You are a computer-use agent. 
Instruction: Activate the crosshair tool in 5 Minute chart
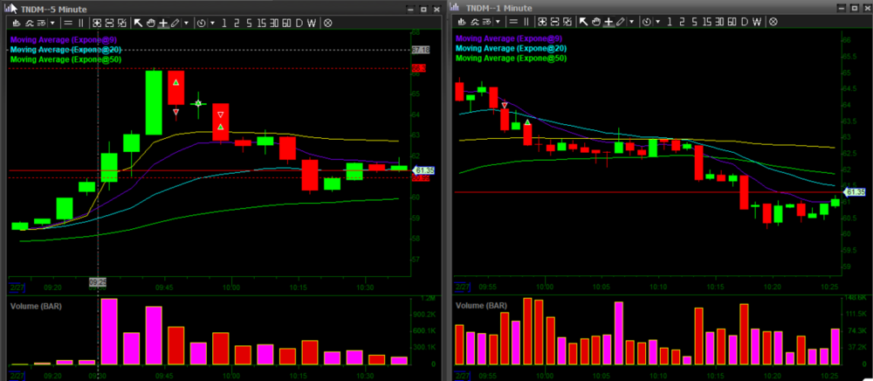(163, 22)
